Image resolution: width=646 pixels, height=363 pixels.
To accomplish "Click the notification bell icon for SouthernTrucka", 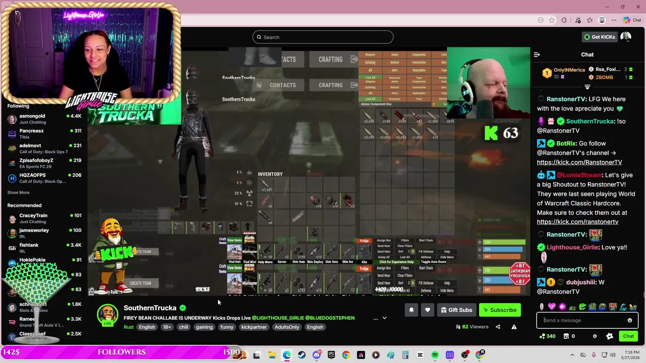I will pos(411,310).
